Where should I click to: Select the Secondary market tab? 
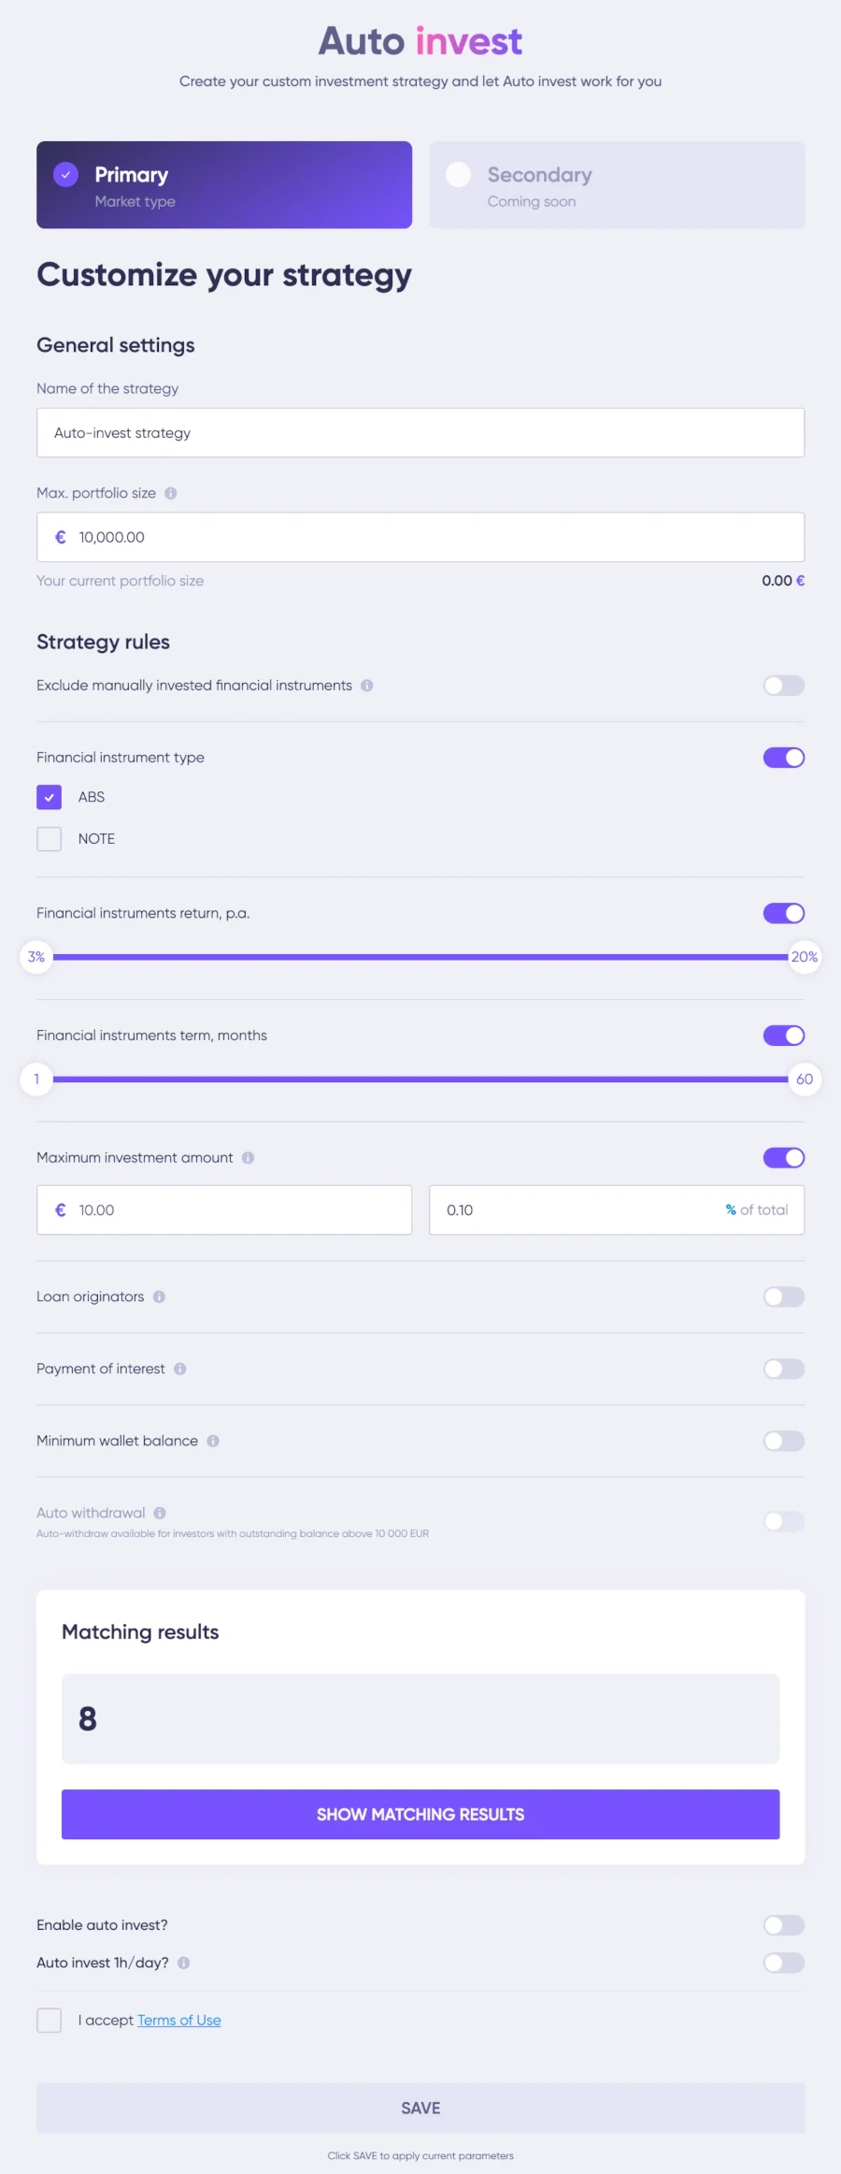(x=617, y=185)
